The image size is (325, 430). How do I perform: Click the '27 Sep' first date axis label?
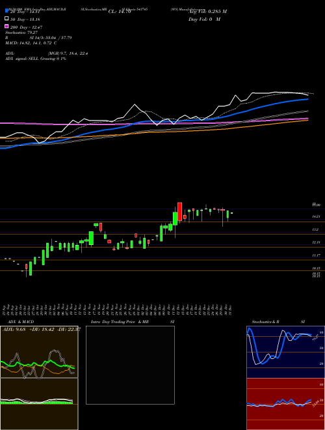coord(5,310)
